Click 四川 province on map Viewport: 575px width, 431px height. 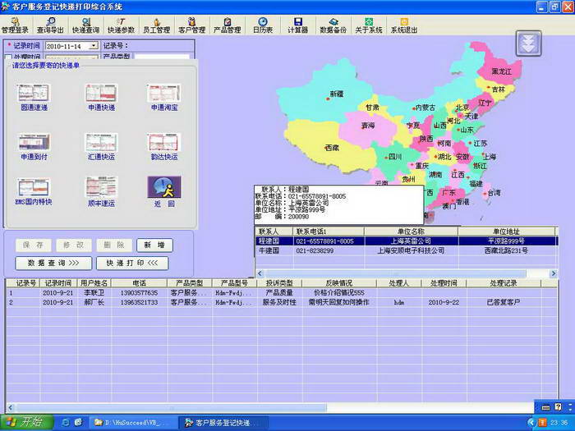pyautogui.click(x=395, y=157)
